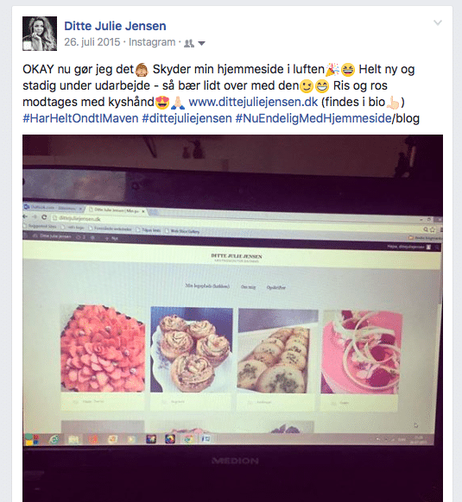Screen dimensions: 462x502
Task: Visit the Ditte Julie Jensen profile name
Action: [x=115, y=26]
